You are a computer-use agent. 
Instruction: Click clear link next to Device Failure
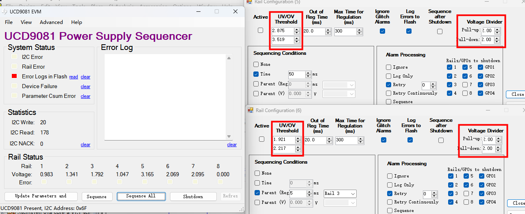[x=85, y=86]
